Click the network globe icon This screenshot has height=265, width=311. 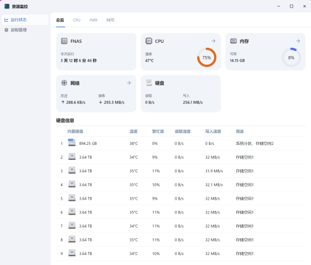(64, 83)
